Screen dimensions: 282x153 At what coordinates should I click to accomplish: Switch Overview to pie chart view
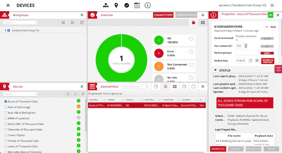193,23
